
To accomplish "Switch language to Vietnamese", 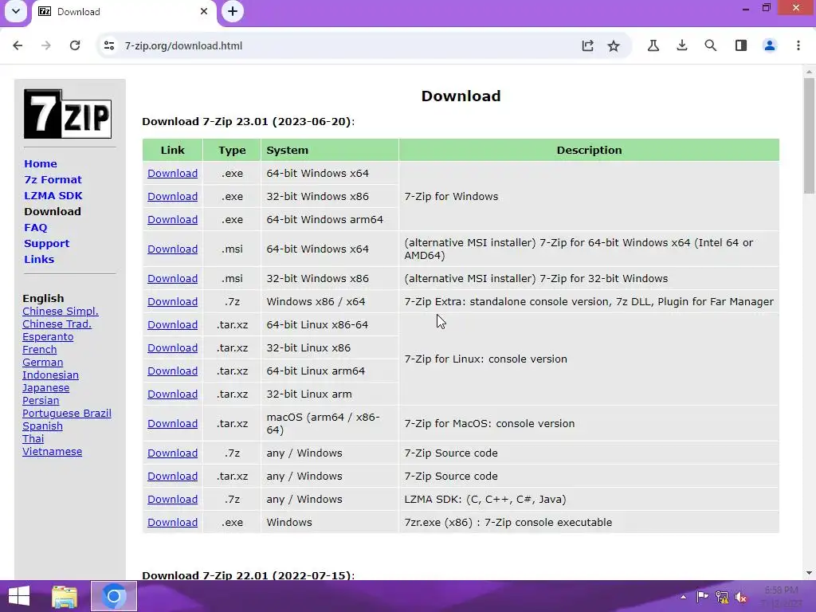I will (52, 451).
